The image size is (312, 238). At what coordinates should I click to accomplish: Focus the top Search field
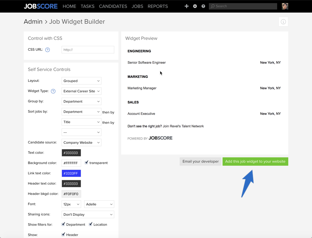(x=243, y=6)
